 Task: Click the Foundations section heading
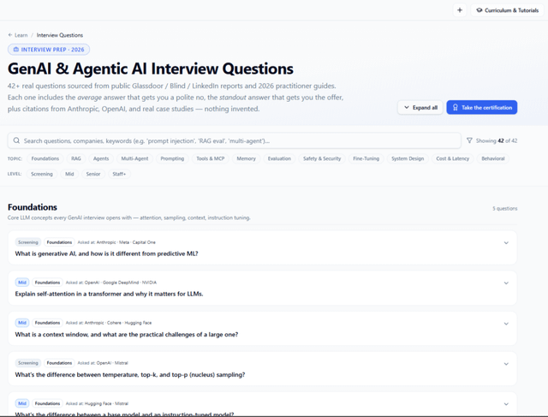pyautogui.click(x=33, y=207)
